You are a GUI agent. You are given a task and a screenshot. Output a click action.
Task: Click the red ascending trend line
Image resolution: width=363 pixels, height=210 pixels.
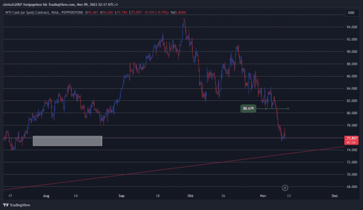[x=174, y=168]
